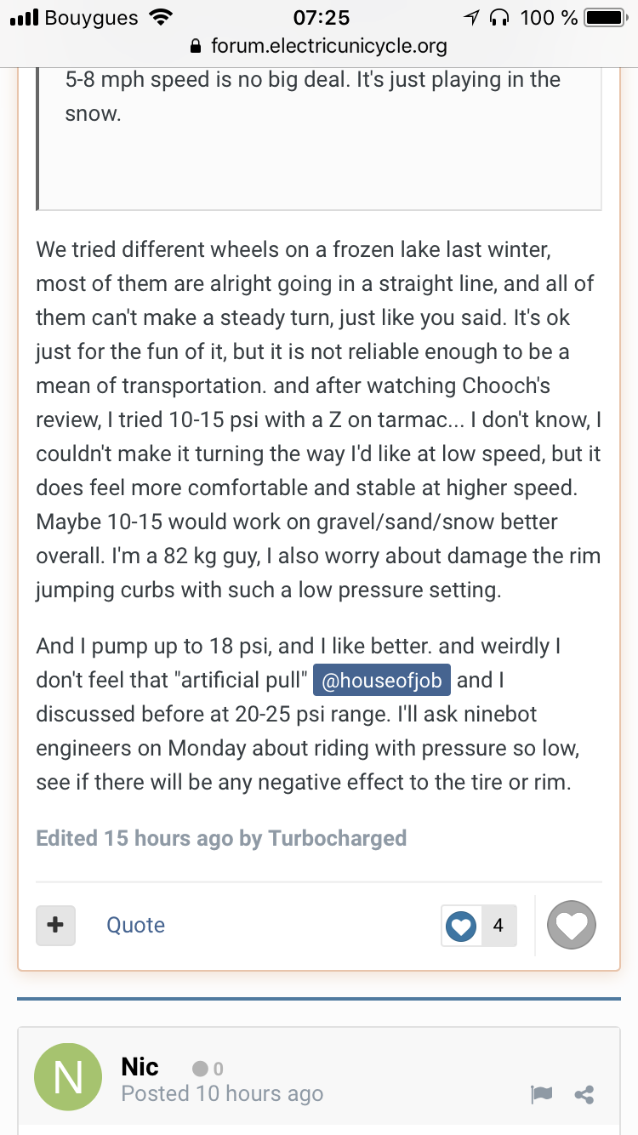
Task: Tap the Wi-Fi icon in status bar
Action: point(159,17)
